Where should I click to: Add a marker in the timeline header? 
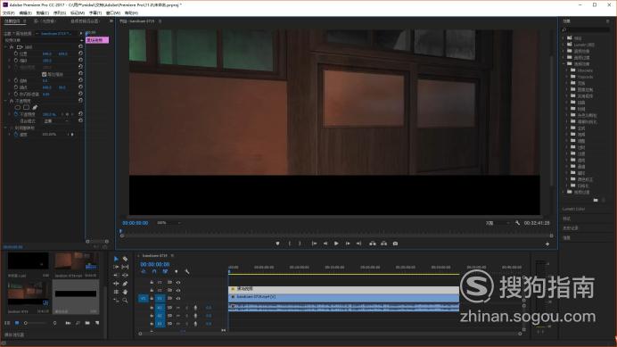tap(176, 271)
